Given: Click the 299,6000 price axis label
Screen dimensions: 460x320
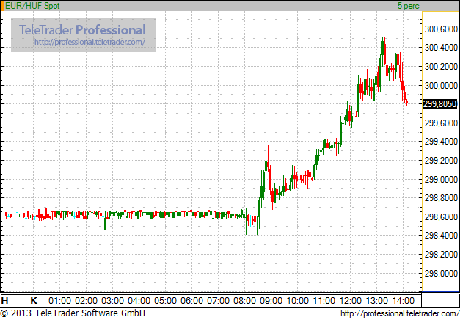Looking at the screenshot, I should (x=441, y=123).
